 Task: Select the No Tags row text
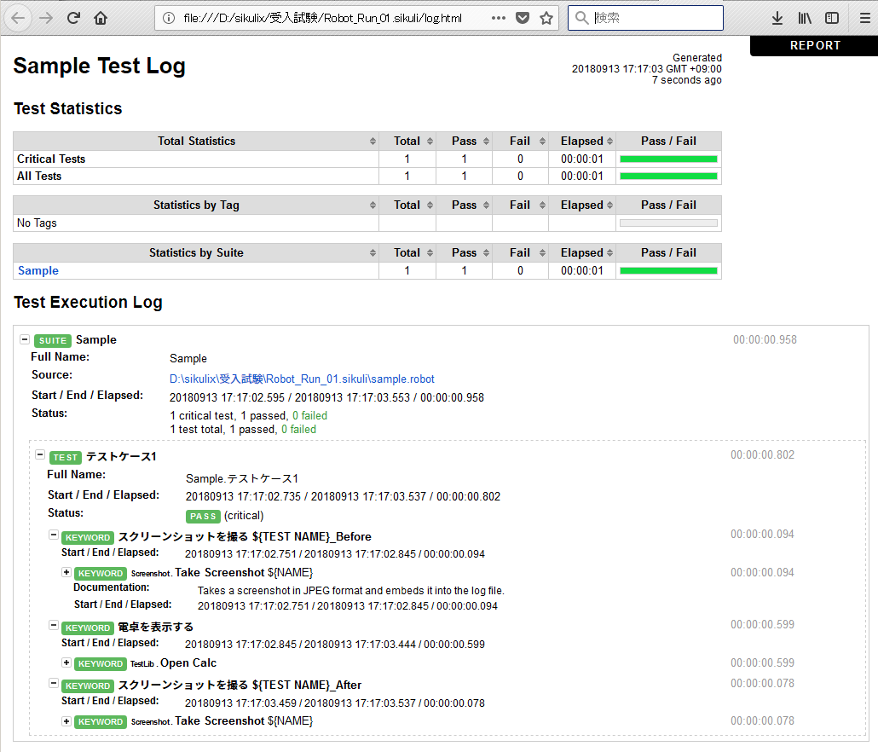pyautogui.click(x=37, y=223)
